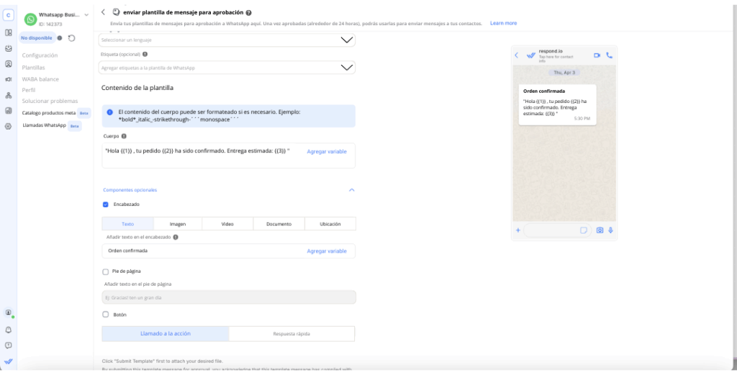Open Configuración in the channel menu
737x375 pixels.
click(40, 55)
